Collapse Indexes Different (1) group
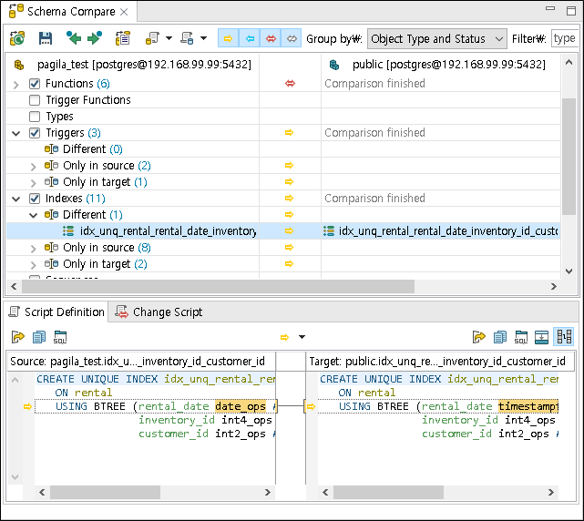 coord(33,215)
